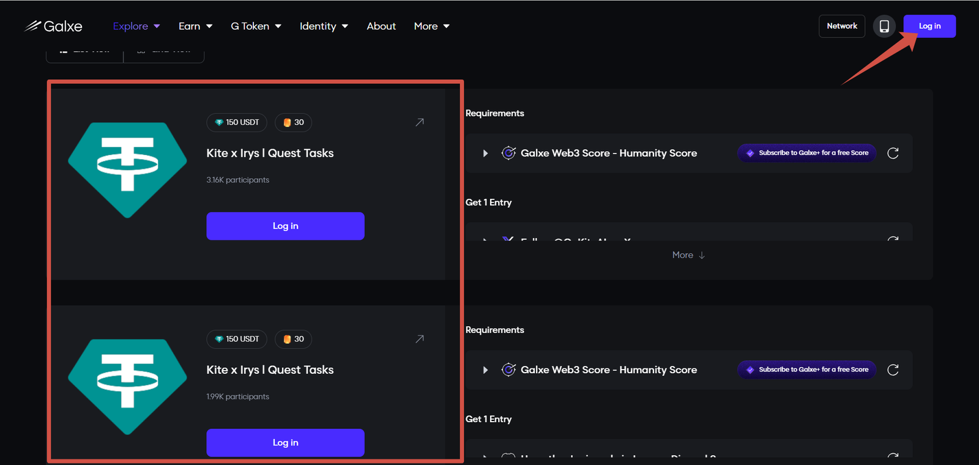This screenshot has height=465, width=979.
Task: Open the Explore dropdown menu
Action: pos(136,26)
